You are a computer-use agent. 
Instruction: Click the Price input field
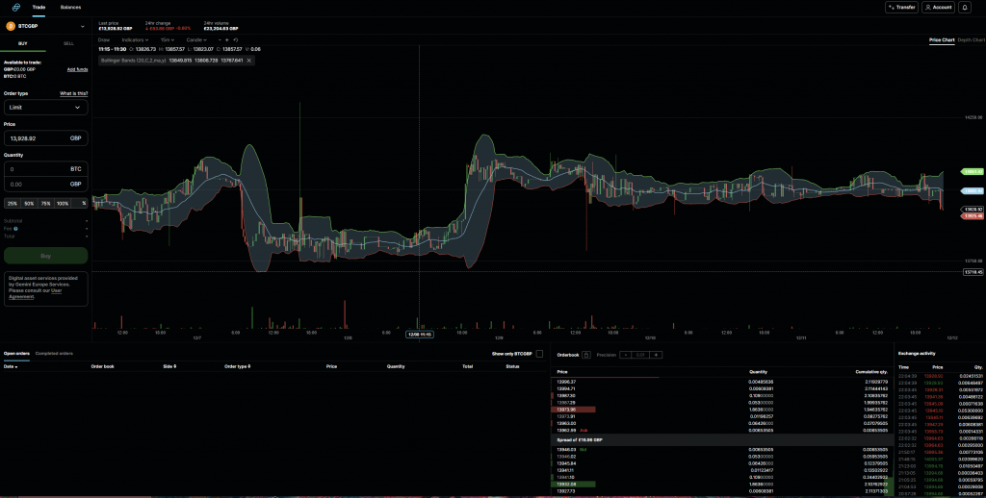pyautogui.click(x=37, y=138)
